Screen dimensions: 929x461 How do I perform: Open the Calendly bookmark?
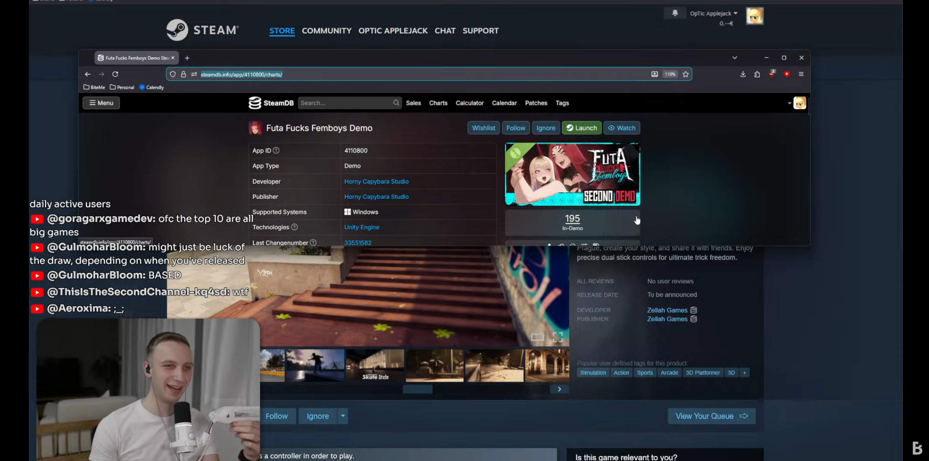[151, 87]
